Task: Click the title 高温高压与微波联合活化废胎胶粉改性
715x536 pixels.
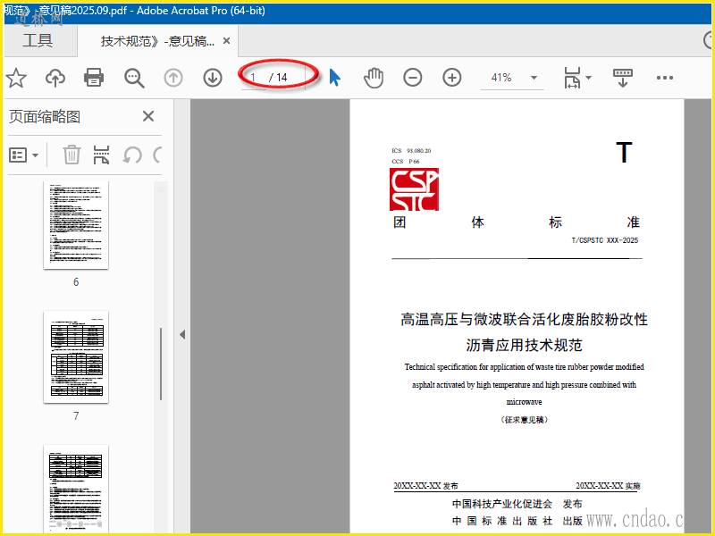Action: click(524, 319)
